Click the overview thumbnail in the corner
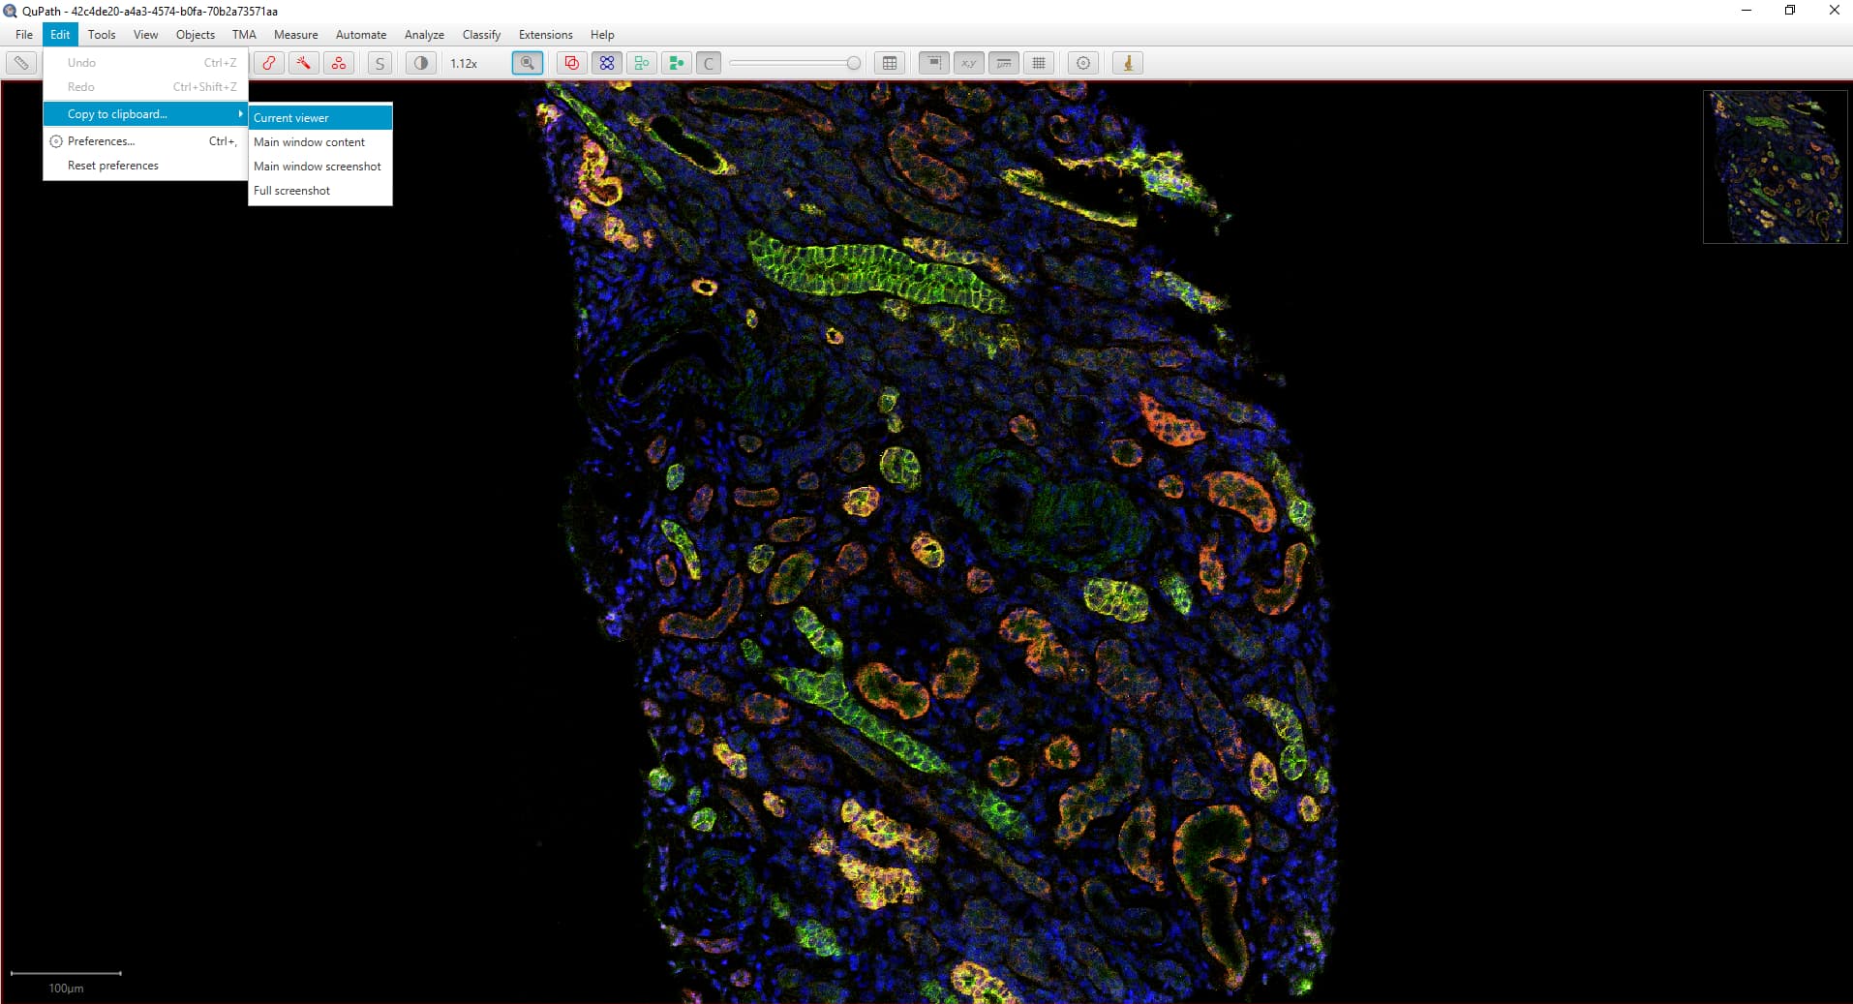Image resolution: width=1853 pixels, height=1004 pixels. pos(1775,167)
